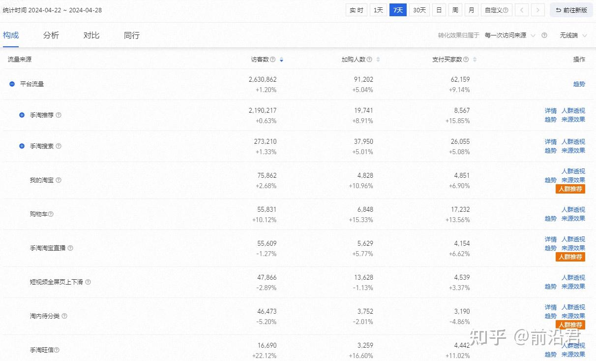596x361 pixels.
Task: Click help icon beside 手淘搜索
Action: [59, 146]
